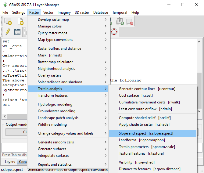Viewport: 204px width, 173px height.
Task: Choose Visibility [r.viewshed] menu entry
Action: (137, 162)
